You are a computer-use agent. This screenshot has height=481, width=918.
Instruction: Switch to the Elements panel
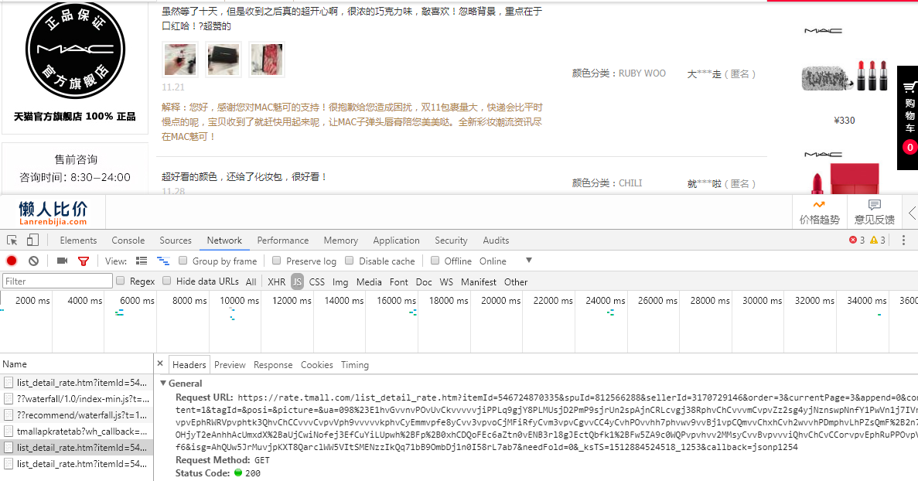coord(78,240)
